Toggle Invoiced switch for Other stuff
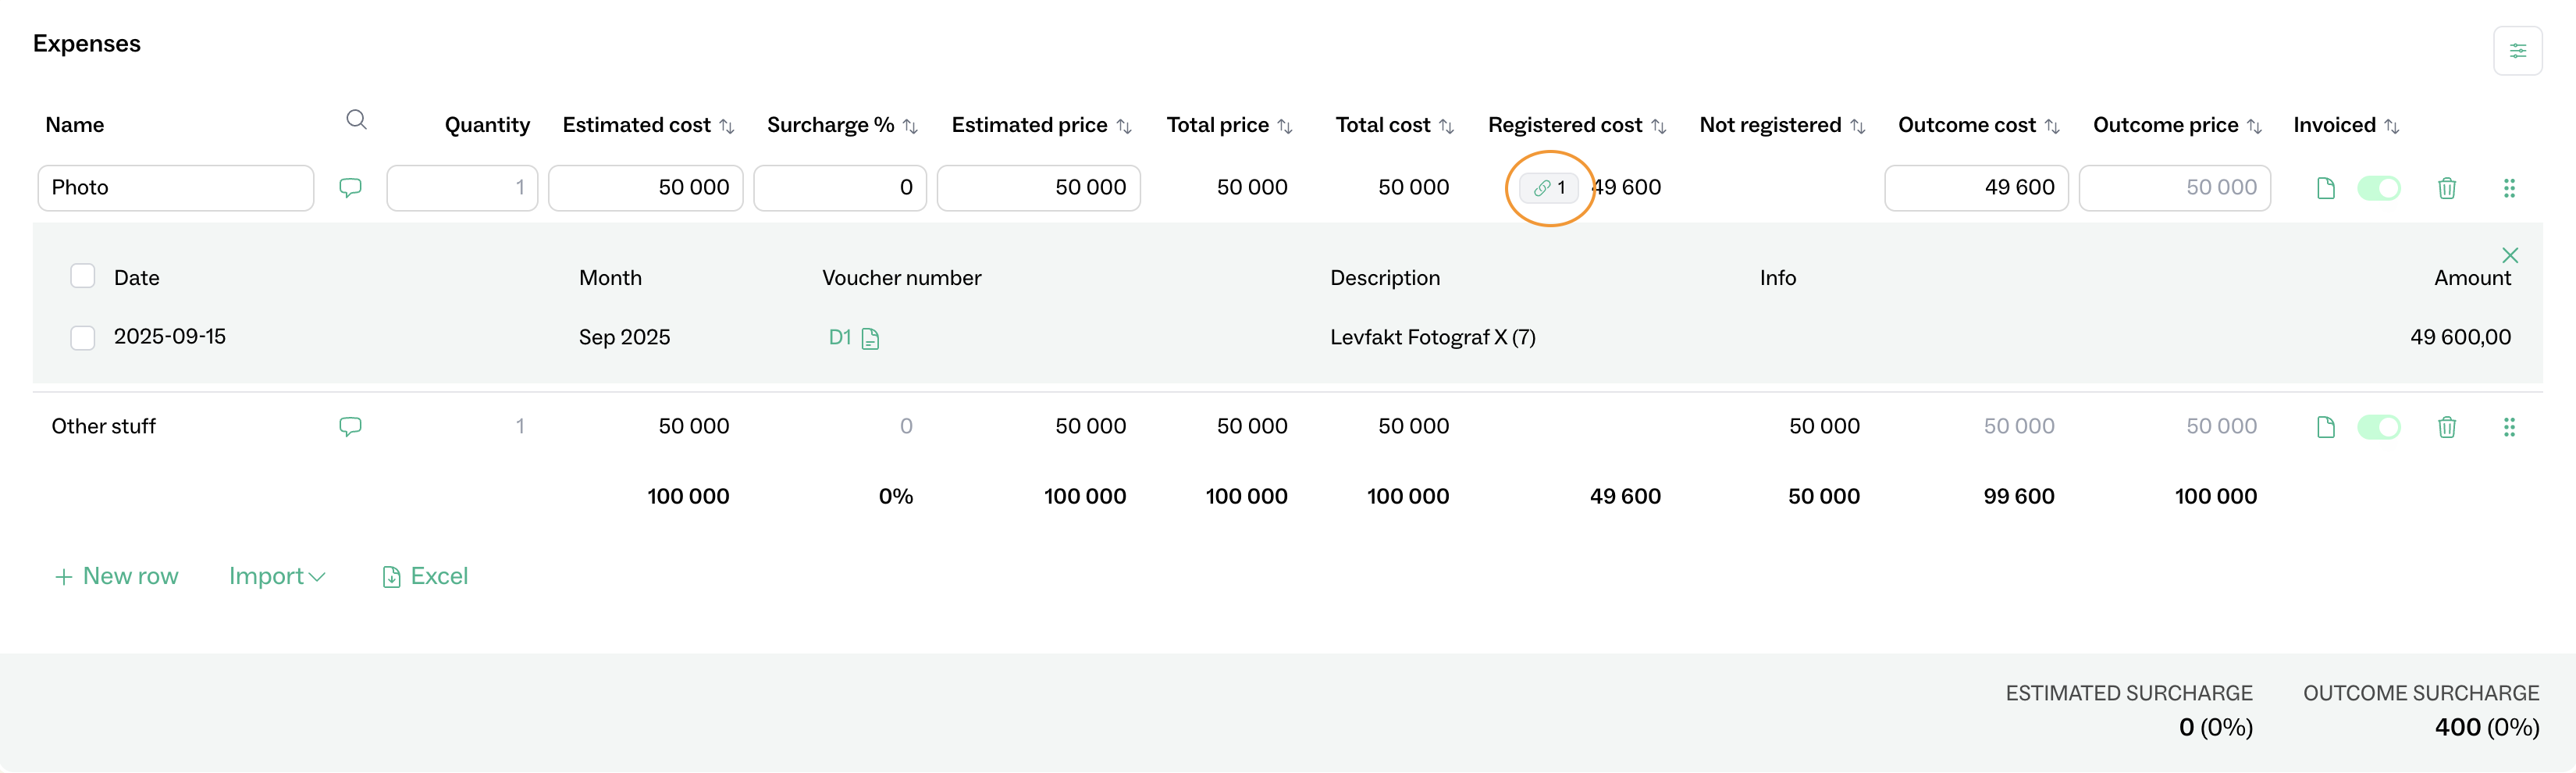Screen dimensions: 2576x773 pyautogui.click(x=2378, y=428)
